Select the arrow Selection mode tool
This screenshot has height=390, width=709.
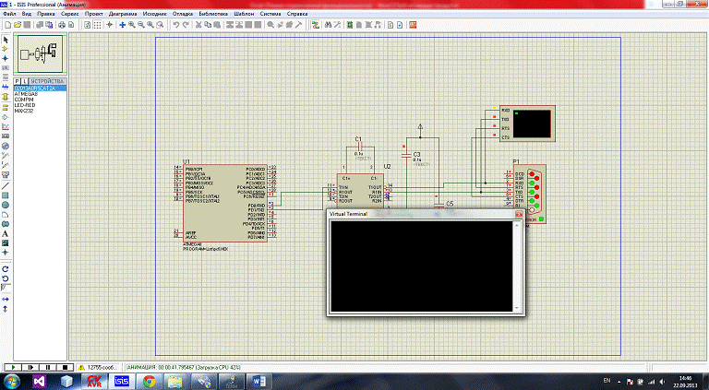[x=6, y=40]
